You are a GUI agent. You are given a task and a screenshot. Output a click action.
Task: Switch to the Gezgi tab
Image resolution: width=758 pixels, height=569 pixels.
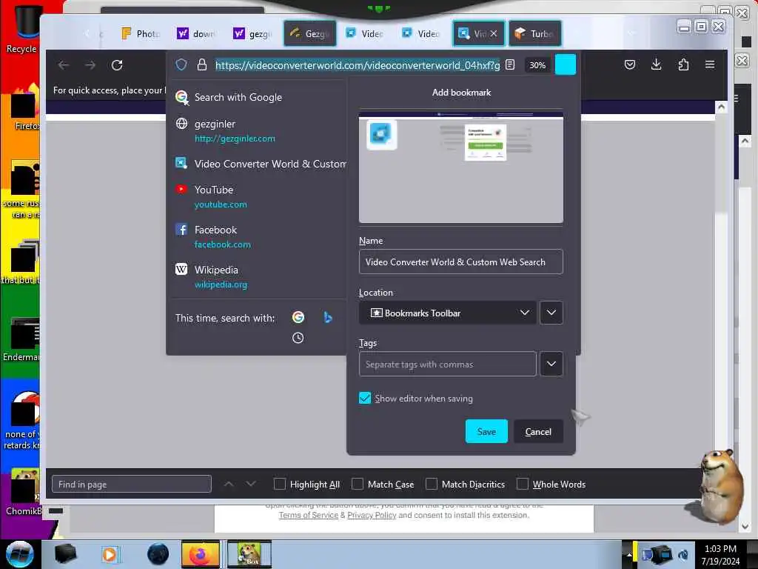(x=310, y=33)
